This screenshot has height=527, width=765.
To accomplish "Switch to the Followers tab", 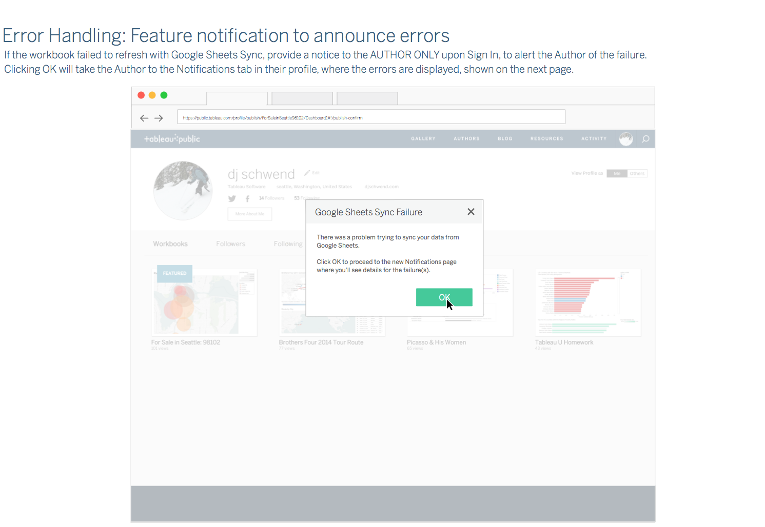I will tap(230, 244).
